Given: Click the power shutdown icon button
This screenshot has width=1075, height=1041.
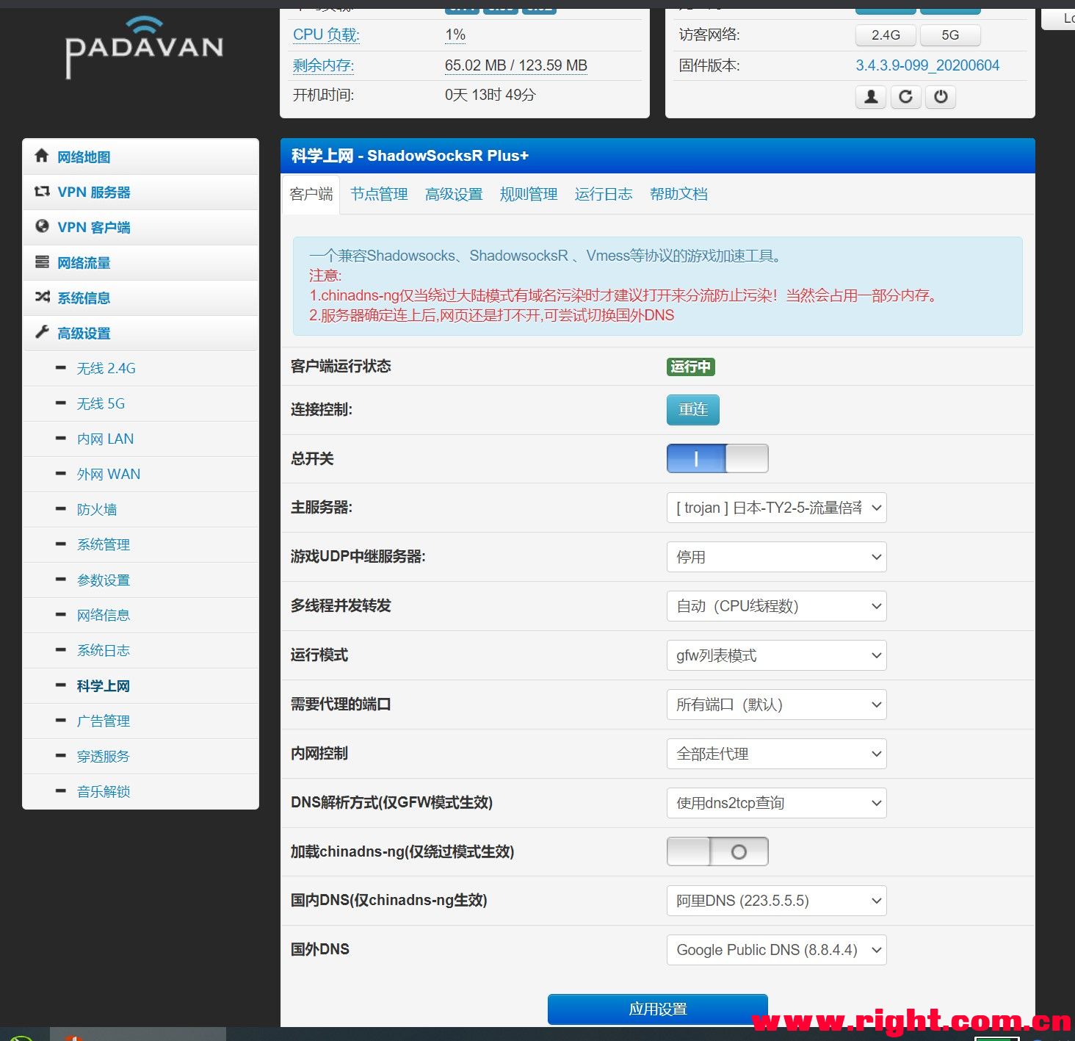Looking at the screenshot, I should point(941,96).
